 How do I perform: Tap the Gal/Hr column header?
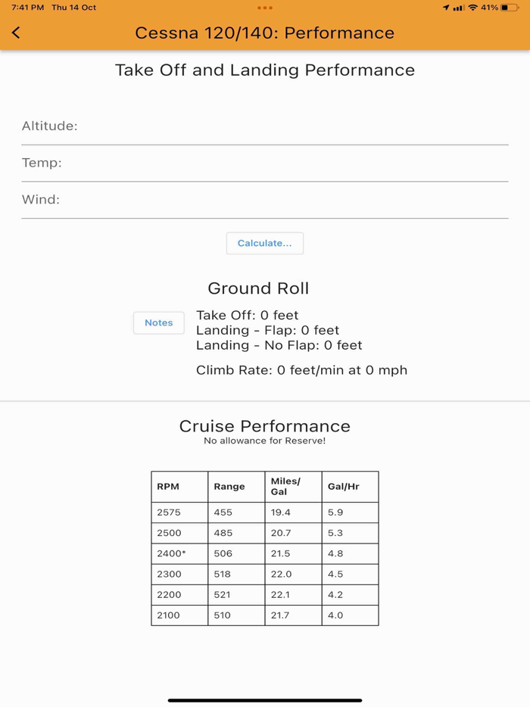tap(349, 487)
